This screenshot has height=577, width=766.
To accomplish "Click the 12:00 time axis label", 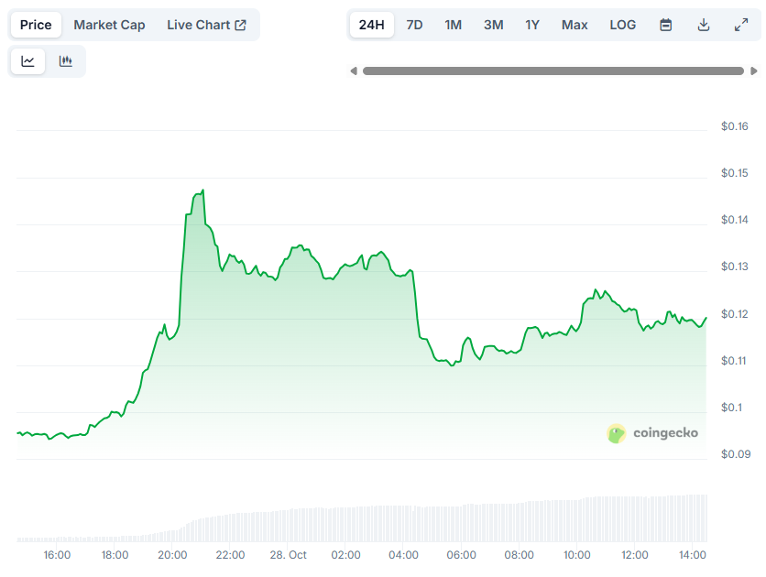I will point(635,555).
